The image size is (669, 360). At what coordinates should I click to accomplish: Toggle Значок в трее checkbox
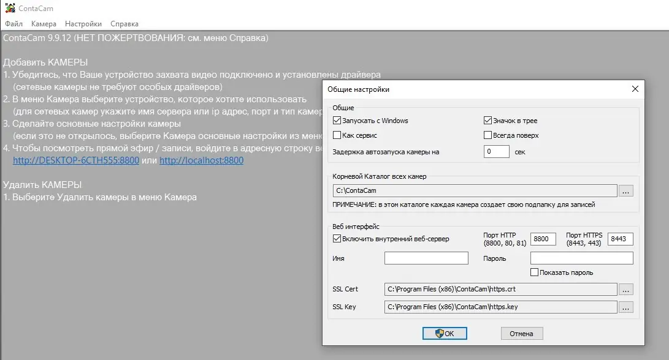[x=487, y=120]
